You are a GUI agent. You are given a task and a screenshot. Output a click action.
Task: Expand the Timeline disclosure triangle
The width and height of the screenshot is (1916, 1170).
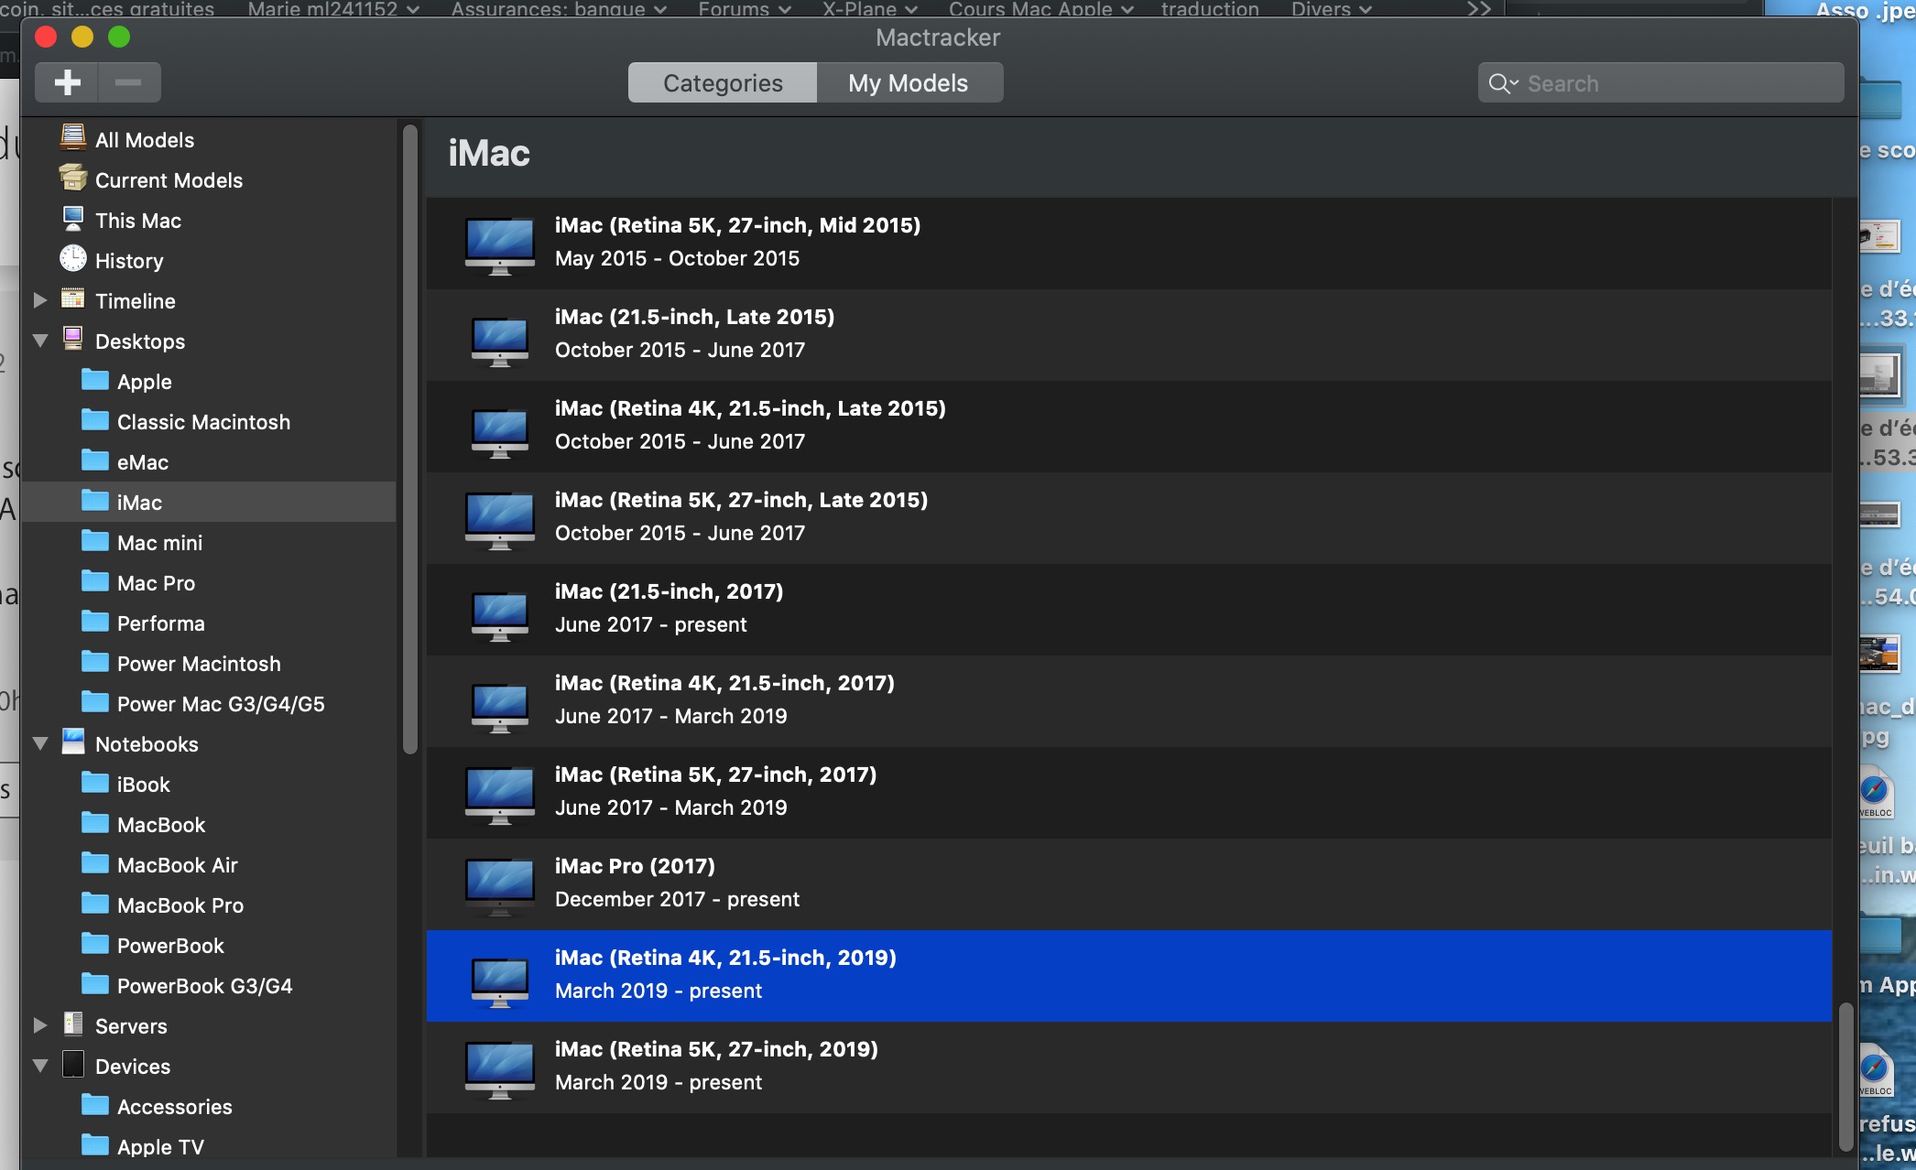click(x=40, y=300)
